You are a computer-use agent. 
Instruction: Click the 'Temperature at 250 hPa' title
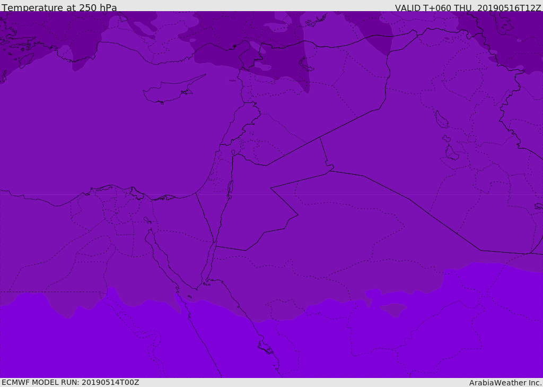pyautogui.click(x=59, y=7)
